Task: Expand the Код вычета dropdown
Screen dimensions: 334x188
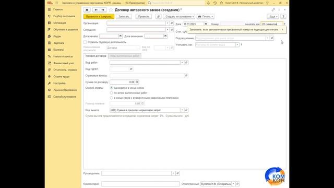Action: (182, 110)
